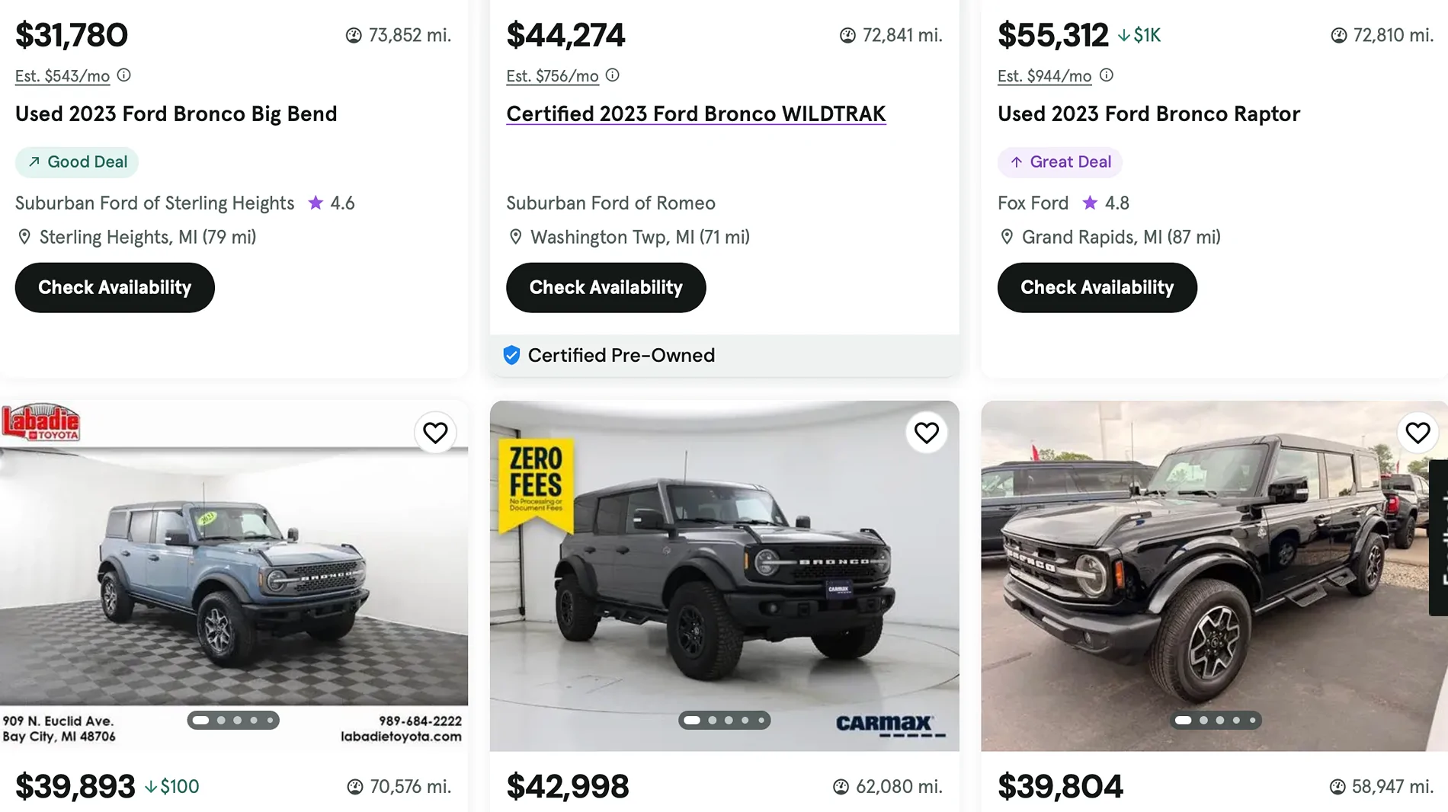Open Est. $944/mo payment estimate link
This screenshot has width=1448, height=812.
click(x=1045, y=76)
